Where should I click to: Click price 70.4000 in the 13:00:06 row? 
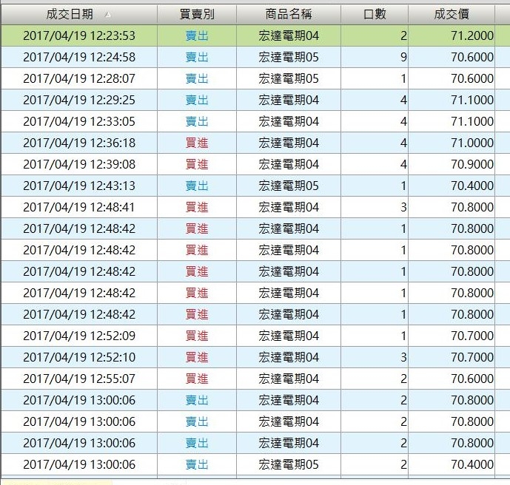pyautogui.click(x=472, y=464)
